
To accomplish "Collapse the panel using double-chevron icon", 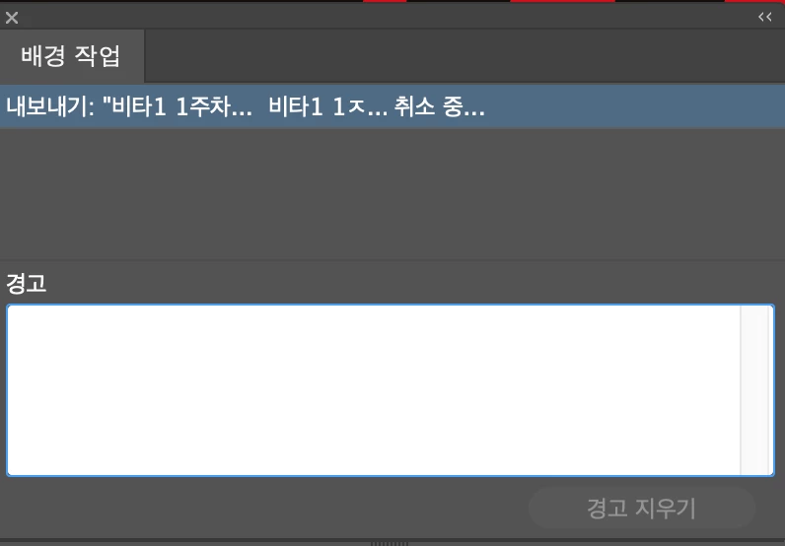I will coord(764,17).
